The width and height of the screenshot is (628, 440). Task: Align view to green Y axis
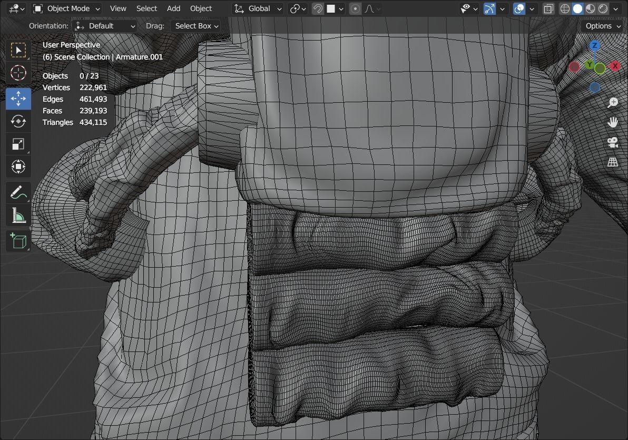pyautogui.click(x=589, y=64)
